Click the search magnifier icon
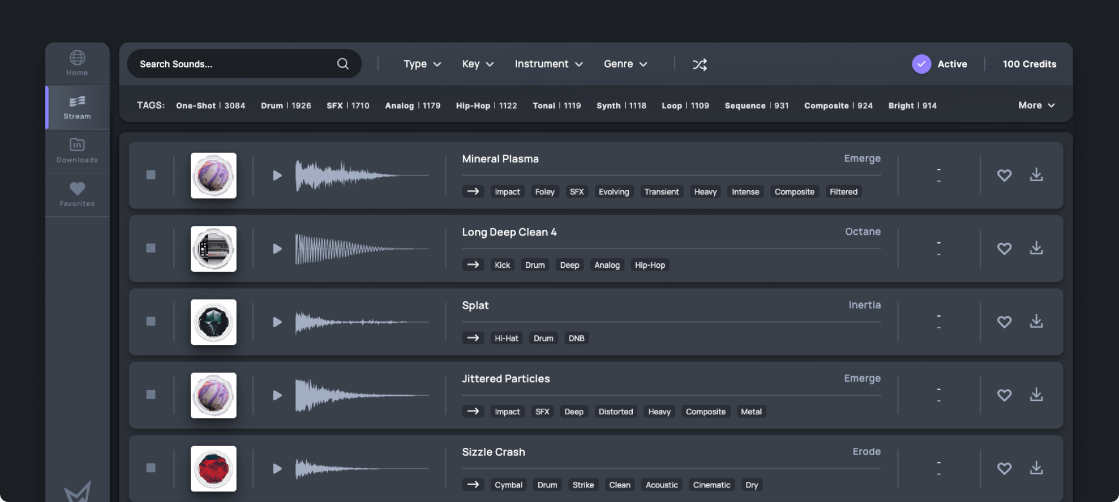Screen dimensions: 1119x502 pos(342,64)
